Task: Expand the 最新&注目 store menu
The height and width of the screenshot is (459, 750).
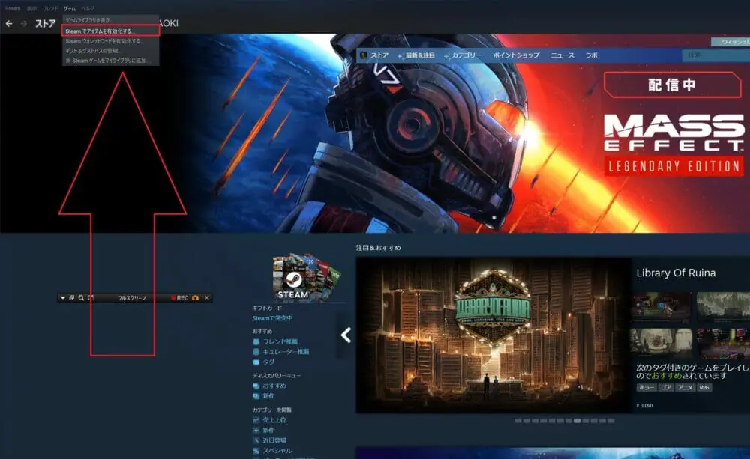Action: 418,55
